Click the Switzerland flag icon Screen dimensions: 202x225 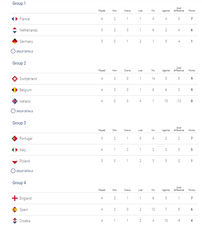point(15,79)
